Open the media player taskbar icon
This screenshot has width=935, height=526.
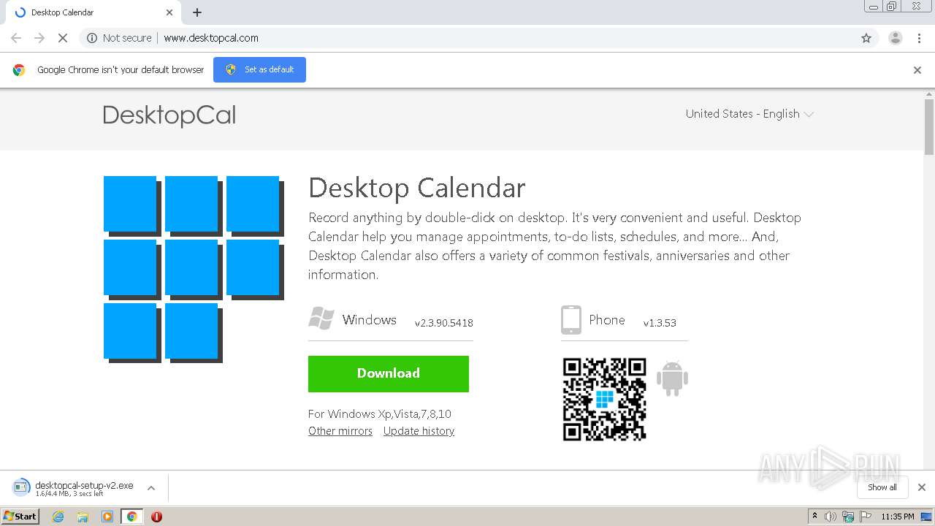[x=107, y=517]
